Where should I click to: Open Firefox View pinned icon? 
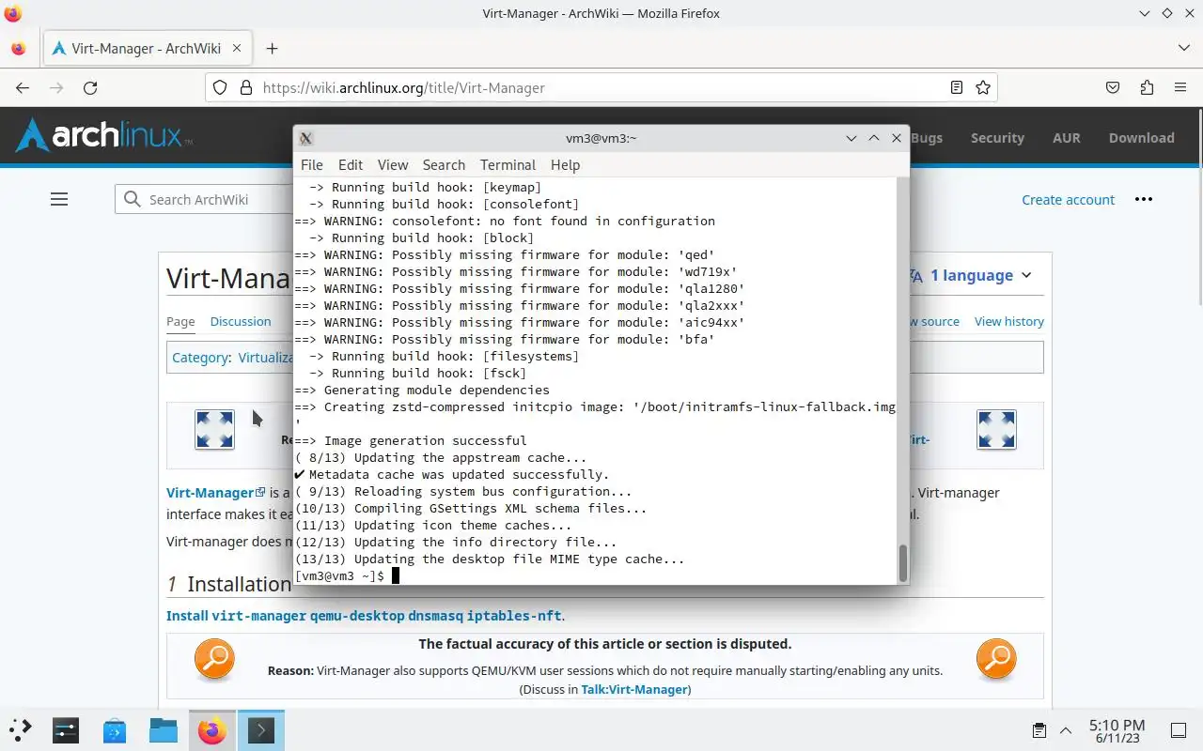point(19,49)
